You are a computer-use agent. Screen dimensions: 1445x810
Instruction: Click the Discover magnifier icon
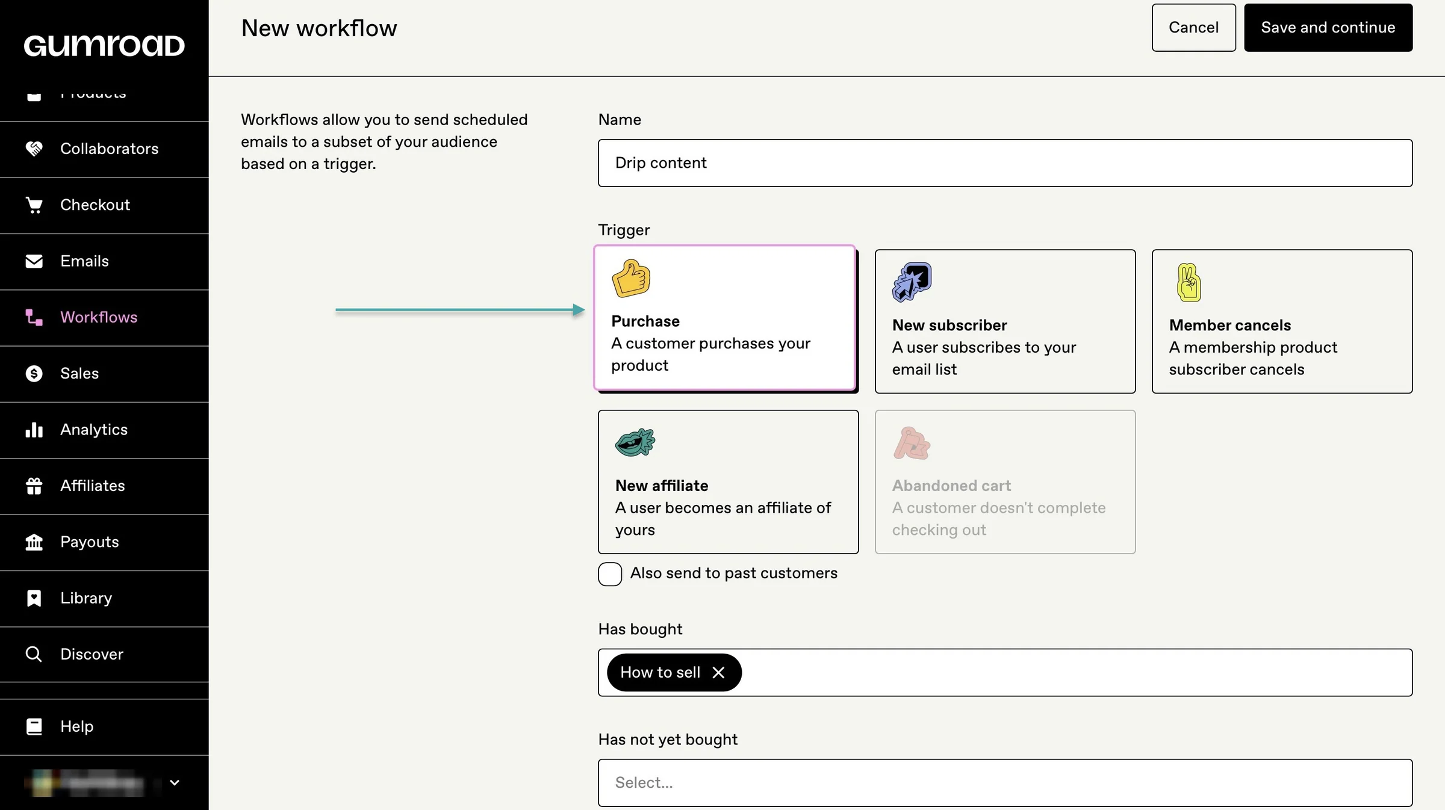34,654
